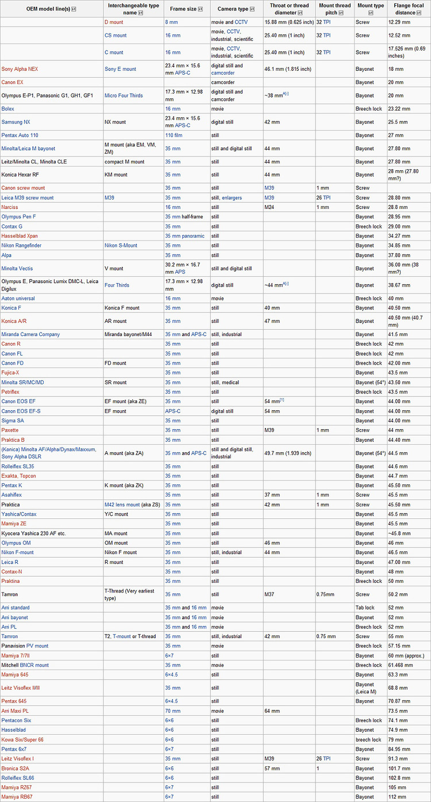This screenshot has width=431, height=802.
Task: Open the Olympus OM link
Action: [16, 543]
